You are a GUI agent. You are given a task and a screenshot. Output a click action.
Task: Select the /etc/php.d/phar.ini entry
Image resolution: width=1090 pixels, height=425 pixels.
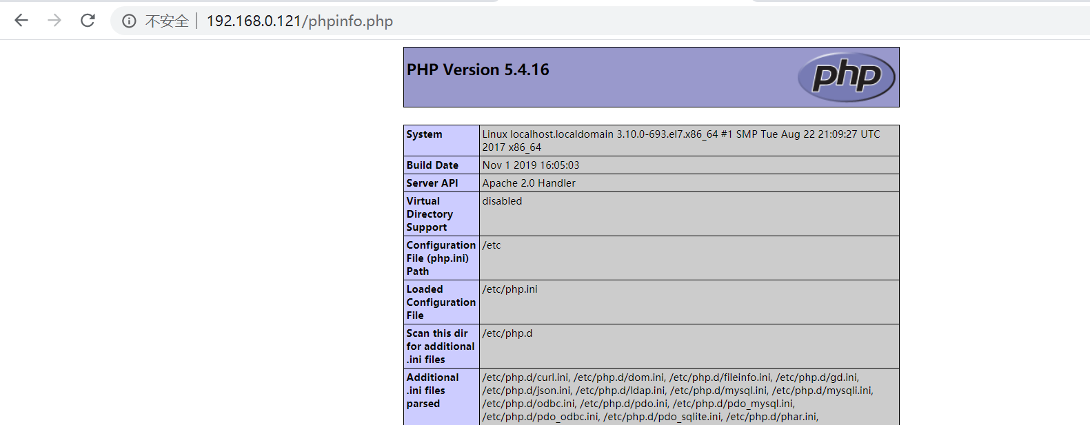772,417
